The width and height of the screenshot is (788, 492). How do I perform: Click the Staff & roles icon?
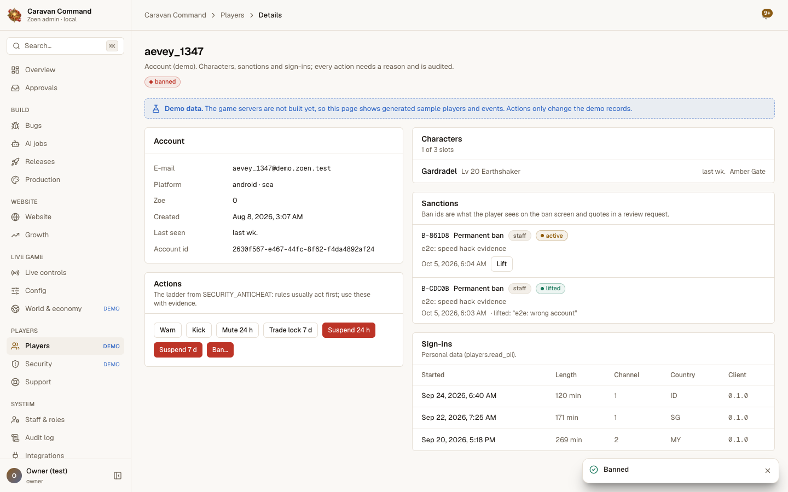click(x=15, y=420)
